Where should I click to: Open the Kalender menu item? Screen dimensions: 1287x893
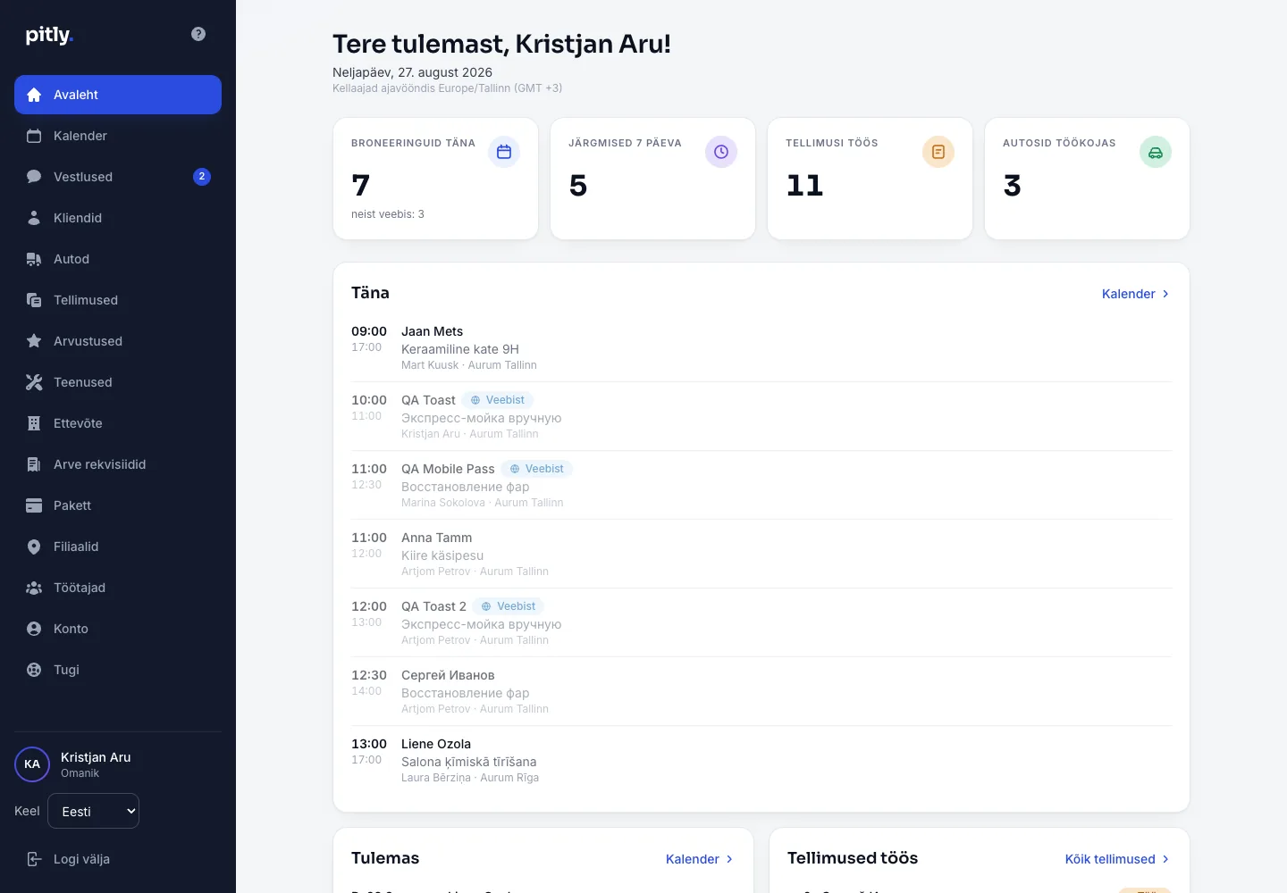[118, 136]
